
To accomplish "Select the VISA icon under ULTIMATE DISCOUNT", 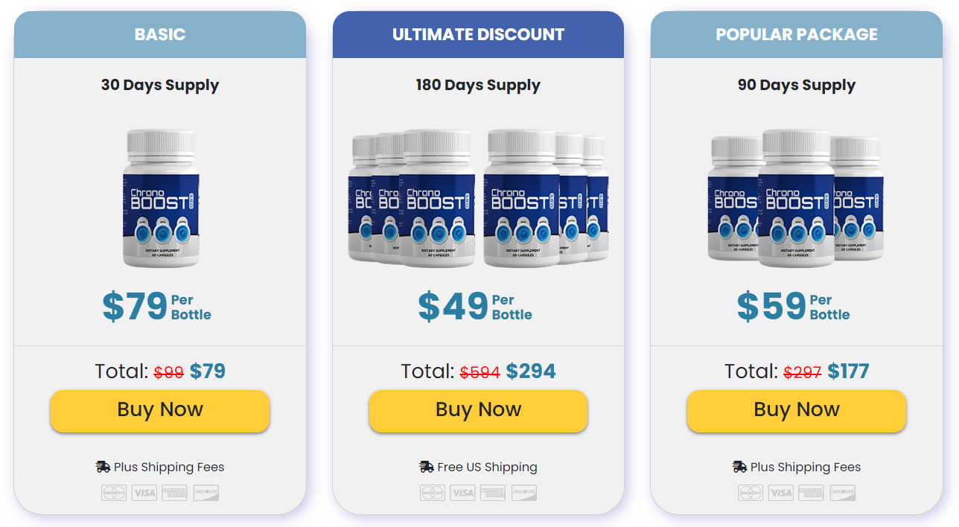I will (x=462, y=492).
